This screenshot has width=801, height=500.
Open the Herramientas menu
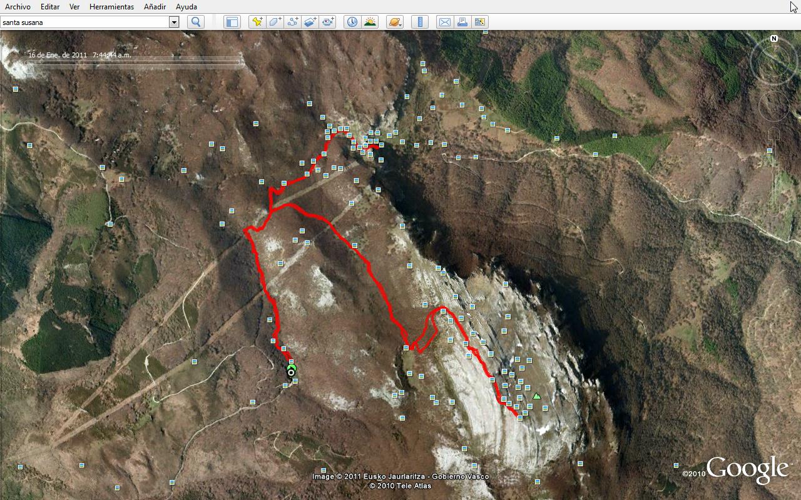111,7
